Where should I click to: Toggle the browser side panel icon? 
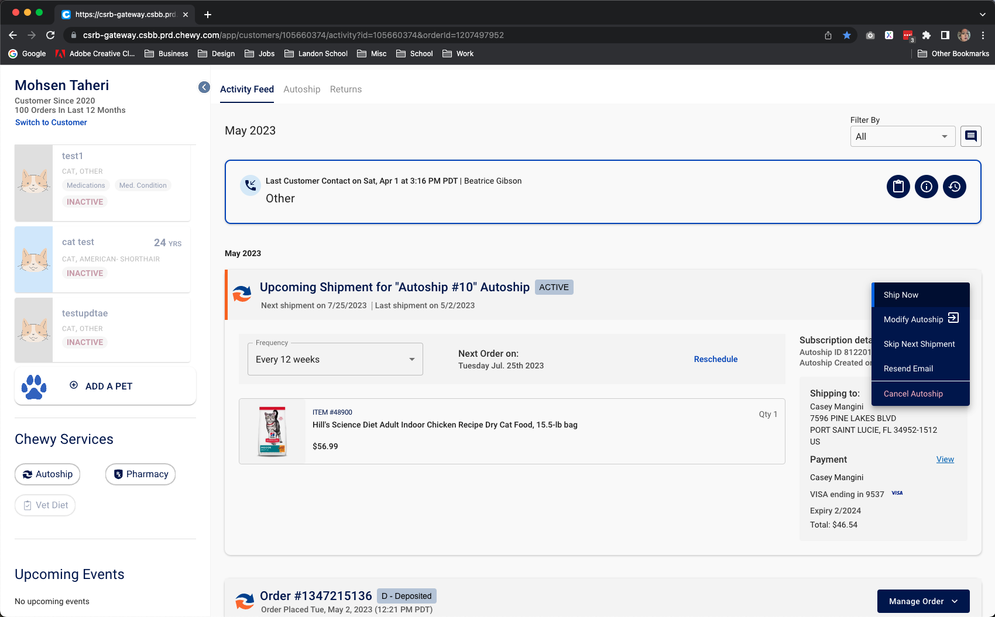click(945, 35)
